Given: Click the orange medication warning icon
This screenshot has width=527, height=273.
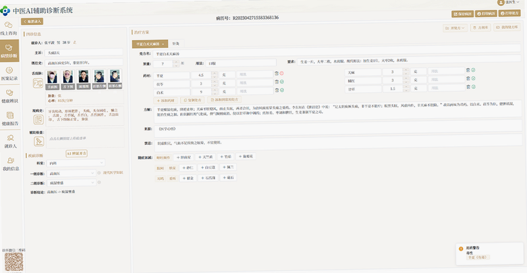Looking at the screenshot, I should click(x=460, y=249).
